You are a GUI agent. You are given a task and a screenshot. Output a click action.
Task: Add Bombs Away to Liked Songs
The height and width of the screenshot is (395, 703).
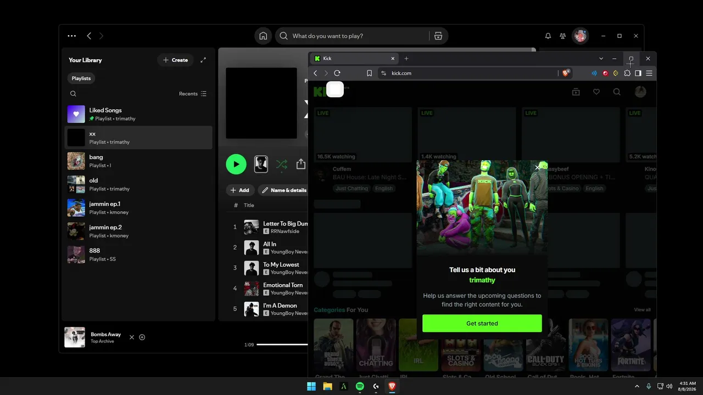(x=142, y=337)
